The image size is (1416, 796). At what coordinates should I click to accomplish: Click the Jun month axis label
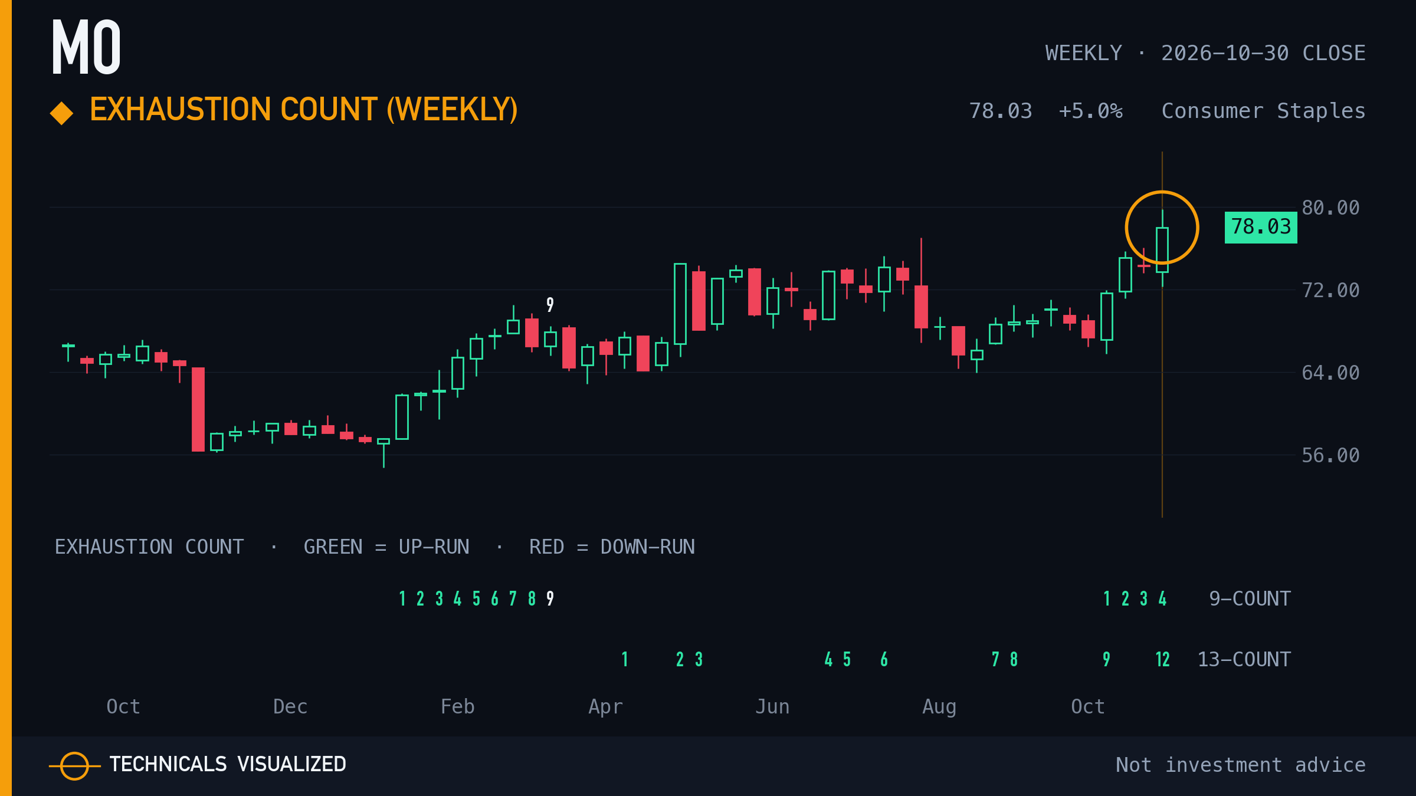[772, 706]
